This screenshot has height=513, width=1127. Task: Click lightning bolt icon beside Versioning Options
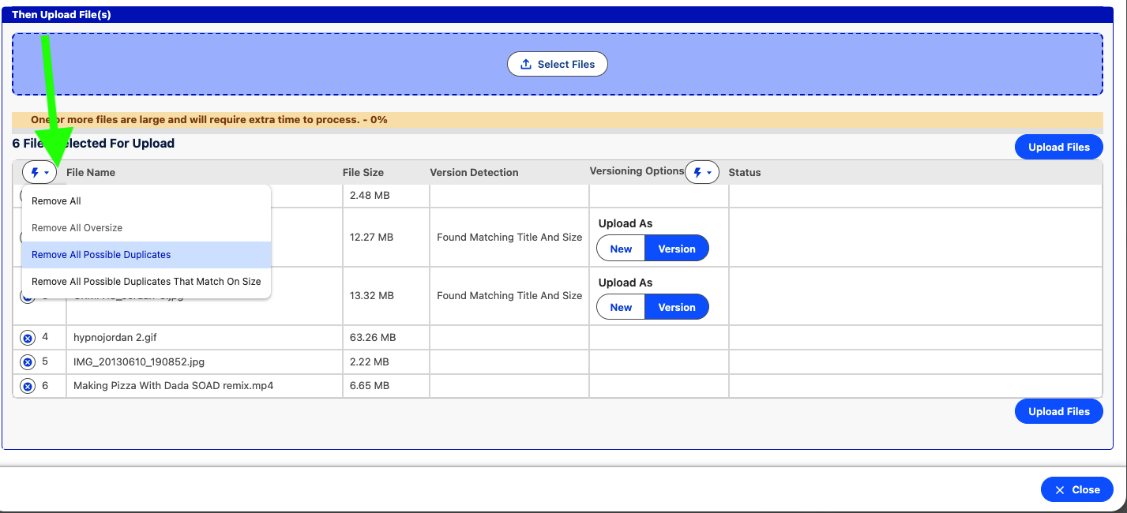click(x=697, y=172)
